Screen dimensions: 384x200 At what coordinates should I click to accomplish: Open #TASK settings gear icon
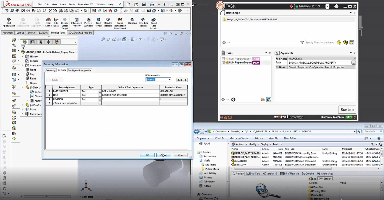click(x=336, y=6)
